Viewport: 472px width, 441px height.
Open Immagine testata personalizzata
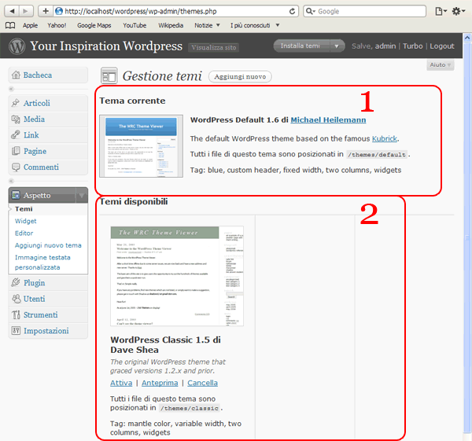click(x=42, y=263)
